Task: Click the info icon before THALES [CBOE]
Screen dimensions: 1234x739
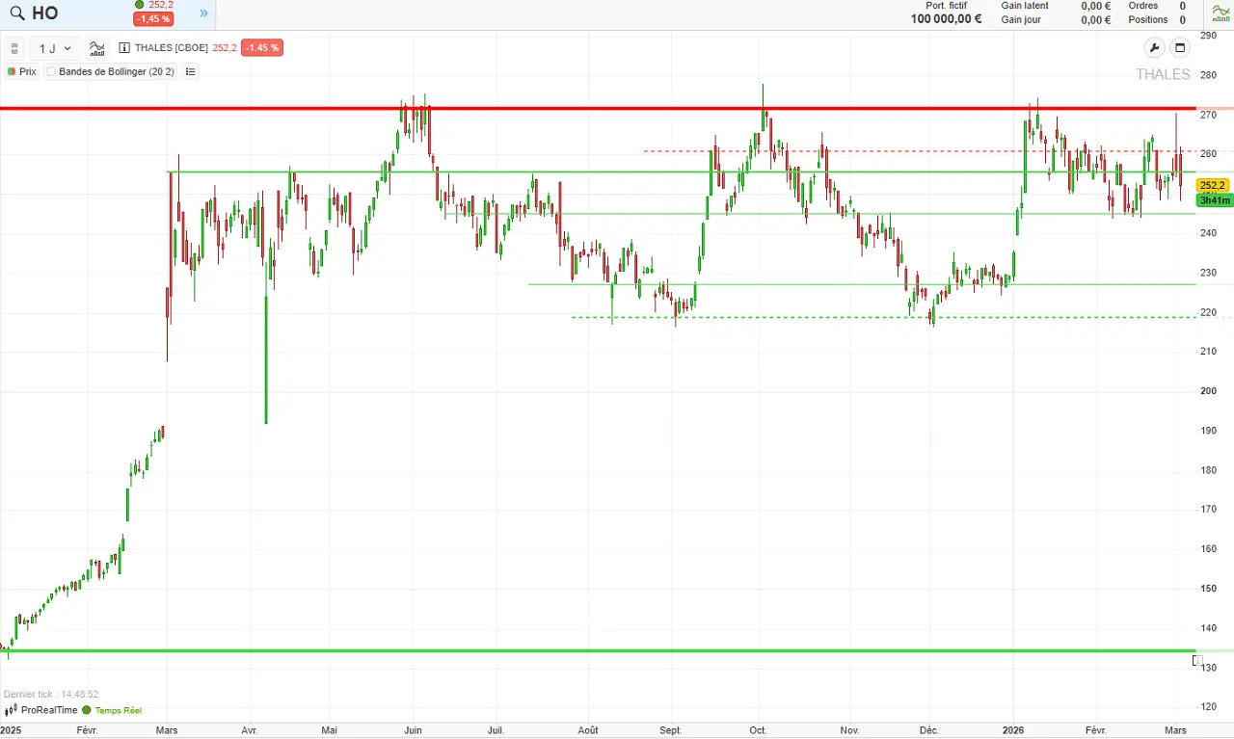Action: 124,48
